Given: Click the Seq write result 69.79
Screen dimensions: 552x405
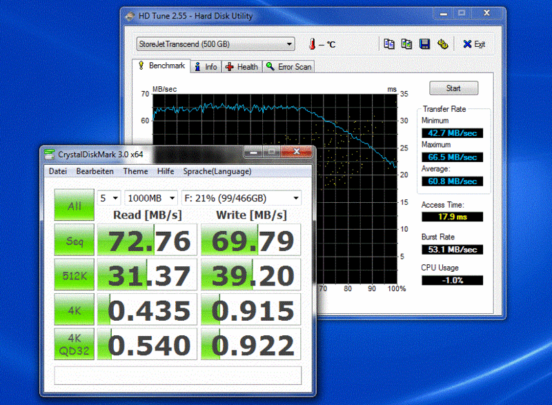Looking at the screenshot, I should [x=250, y=240].
